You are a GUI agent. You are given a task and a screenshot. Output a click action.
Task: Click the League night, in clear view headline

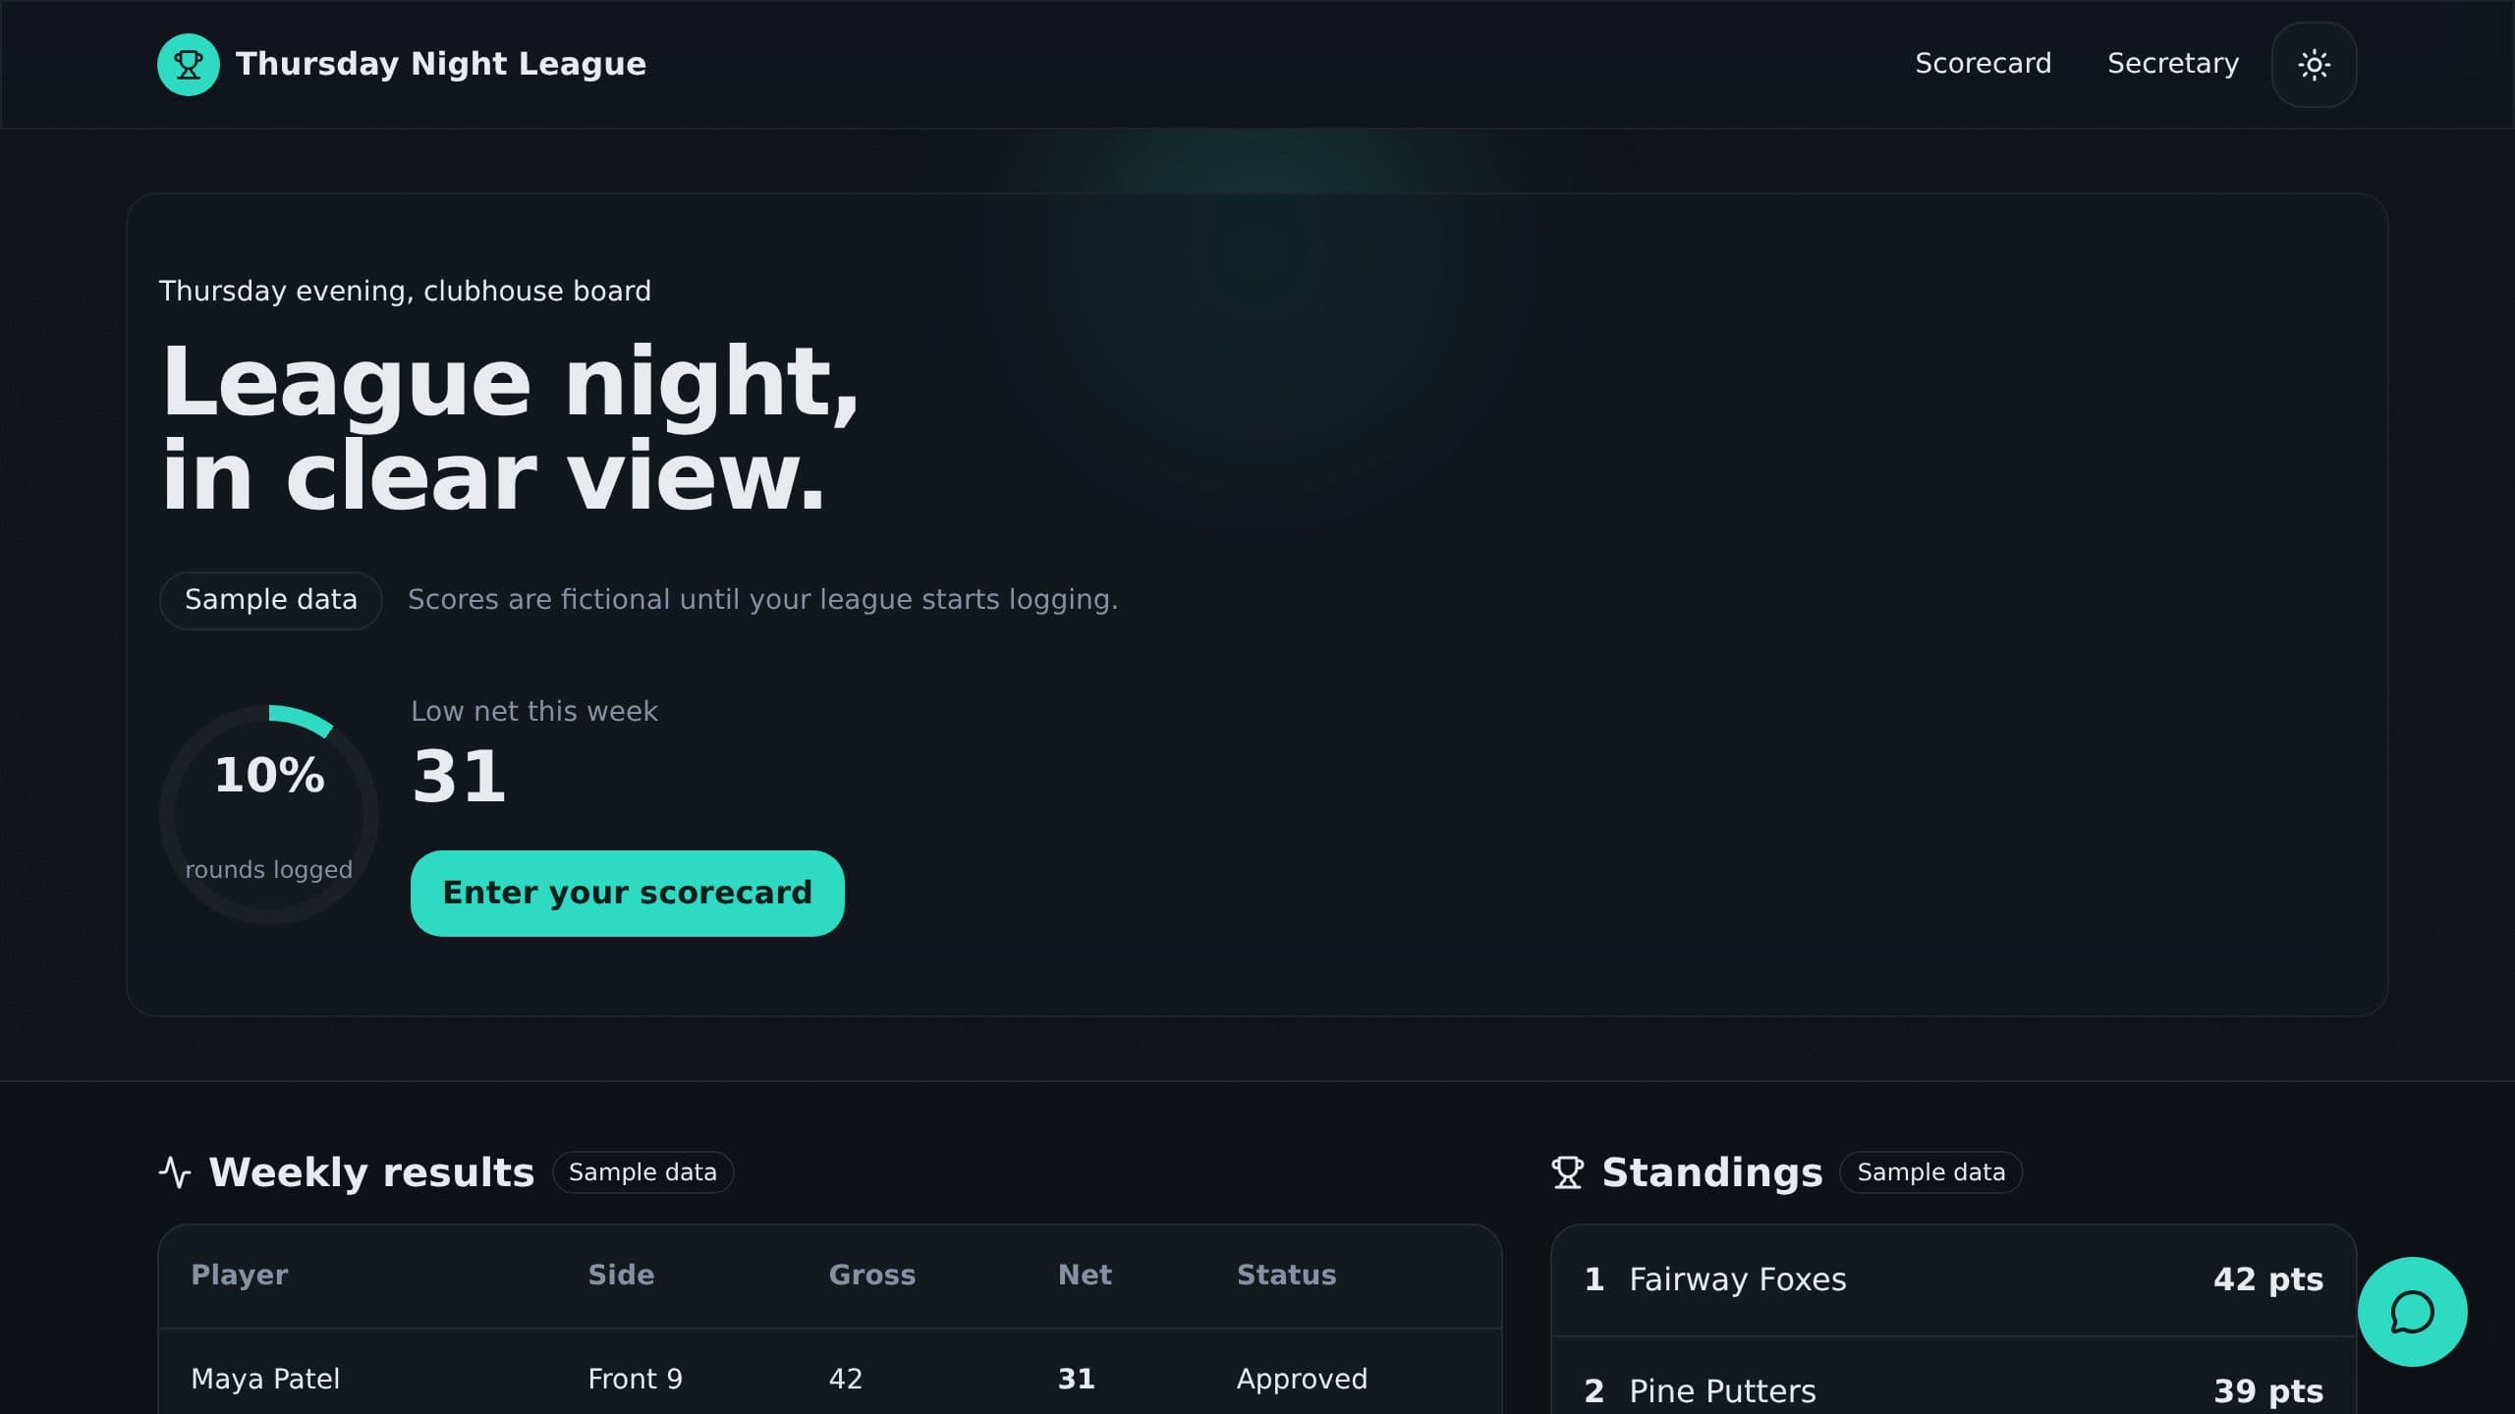coord(510,428)
